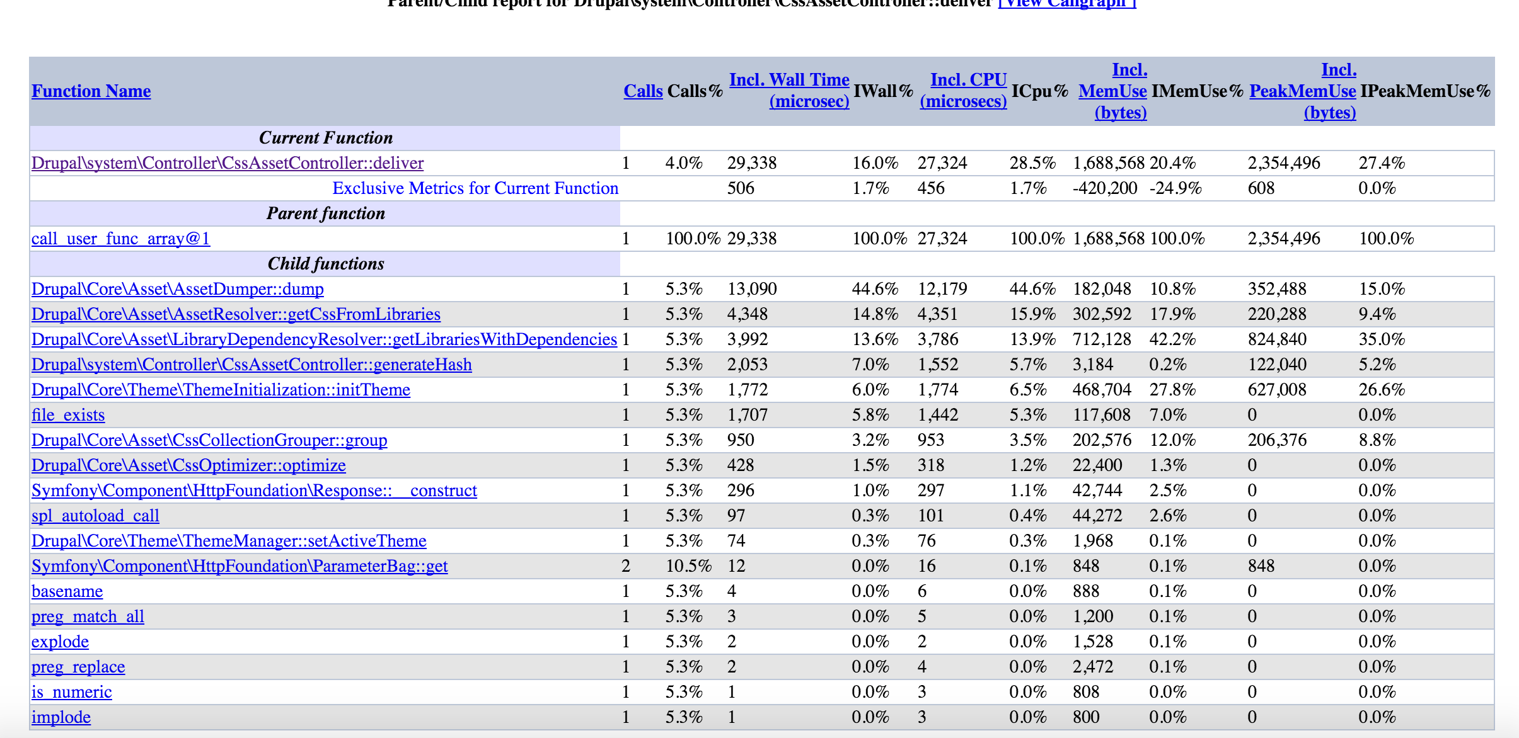Open CssCollectionGrouper::group report
The width and height of the screenshot is (1519, 738).
tap(209, 440)
